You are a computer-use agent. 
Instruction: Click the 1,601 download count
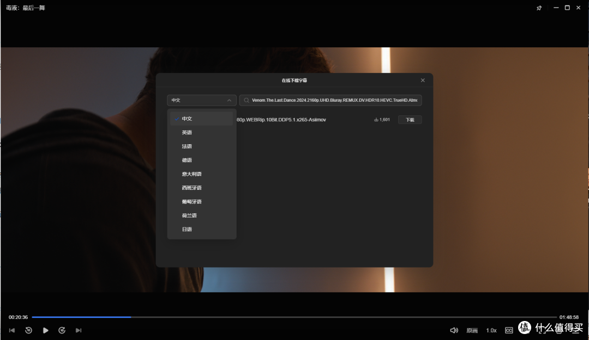[382, 120]
